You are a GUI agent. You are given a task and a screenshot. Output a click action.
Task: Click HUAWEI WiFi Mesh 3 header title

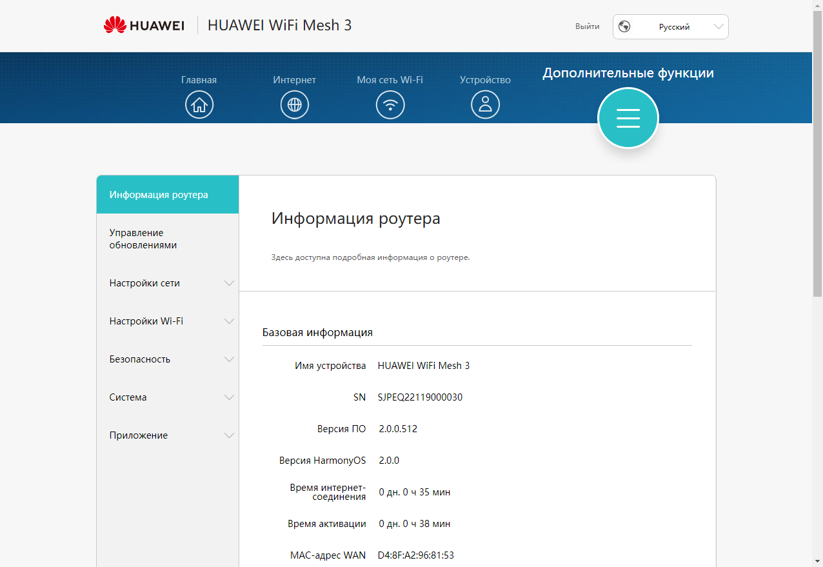pos(279,25)
